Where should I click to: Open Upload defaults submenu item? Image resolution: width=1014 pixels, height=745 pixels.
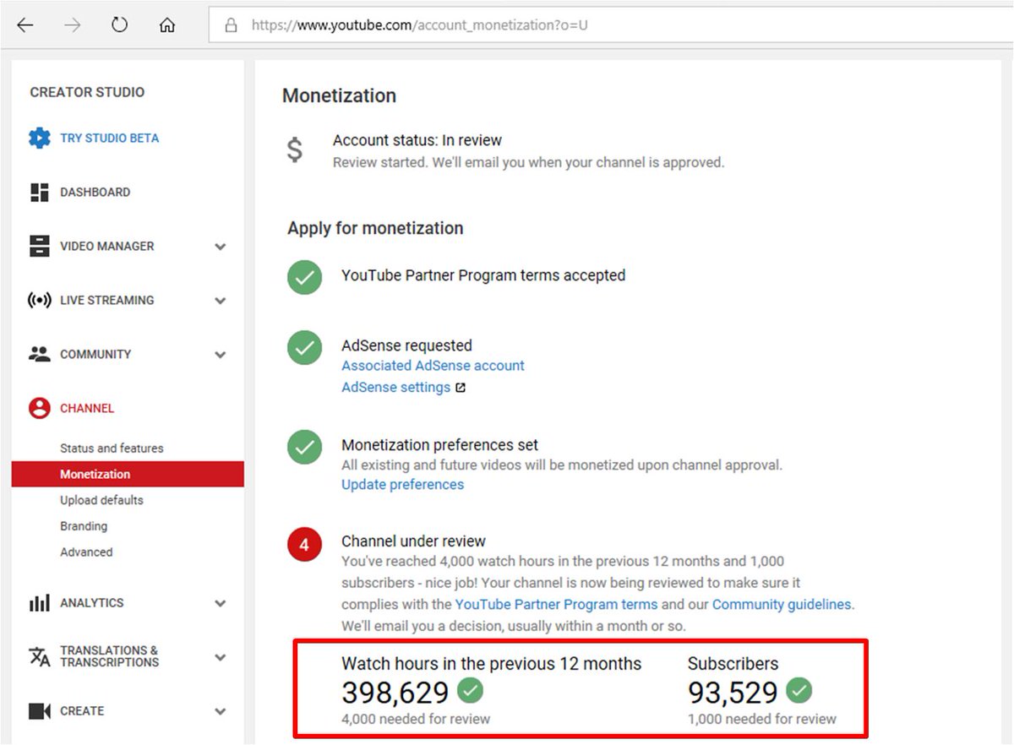click(x=101, y=500)
